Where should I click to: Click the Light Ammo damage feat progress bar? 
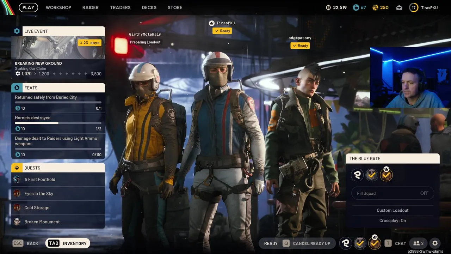58,149
